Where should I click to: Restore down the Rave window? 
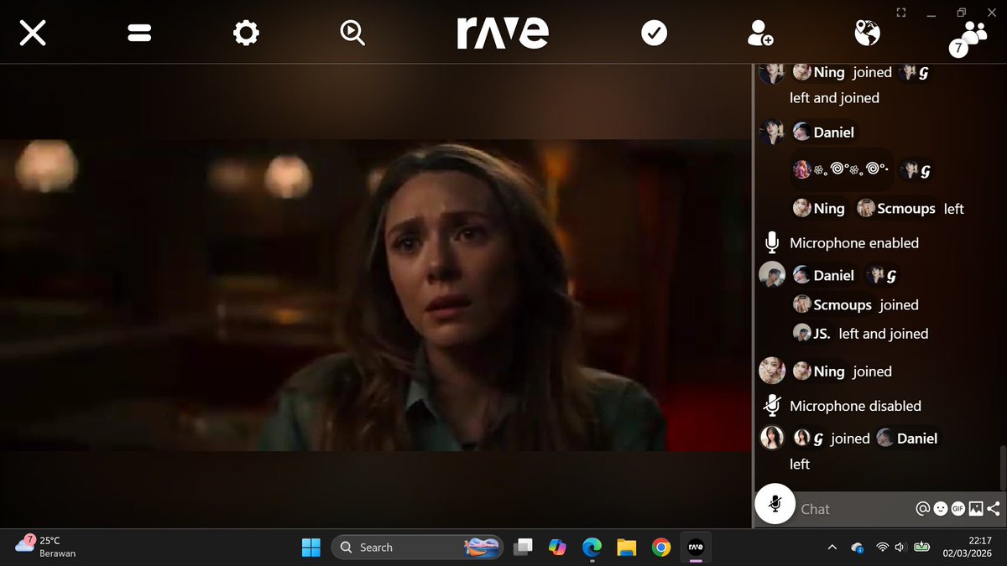pos(962,13)
